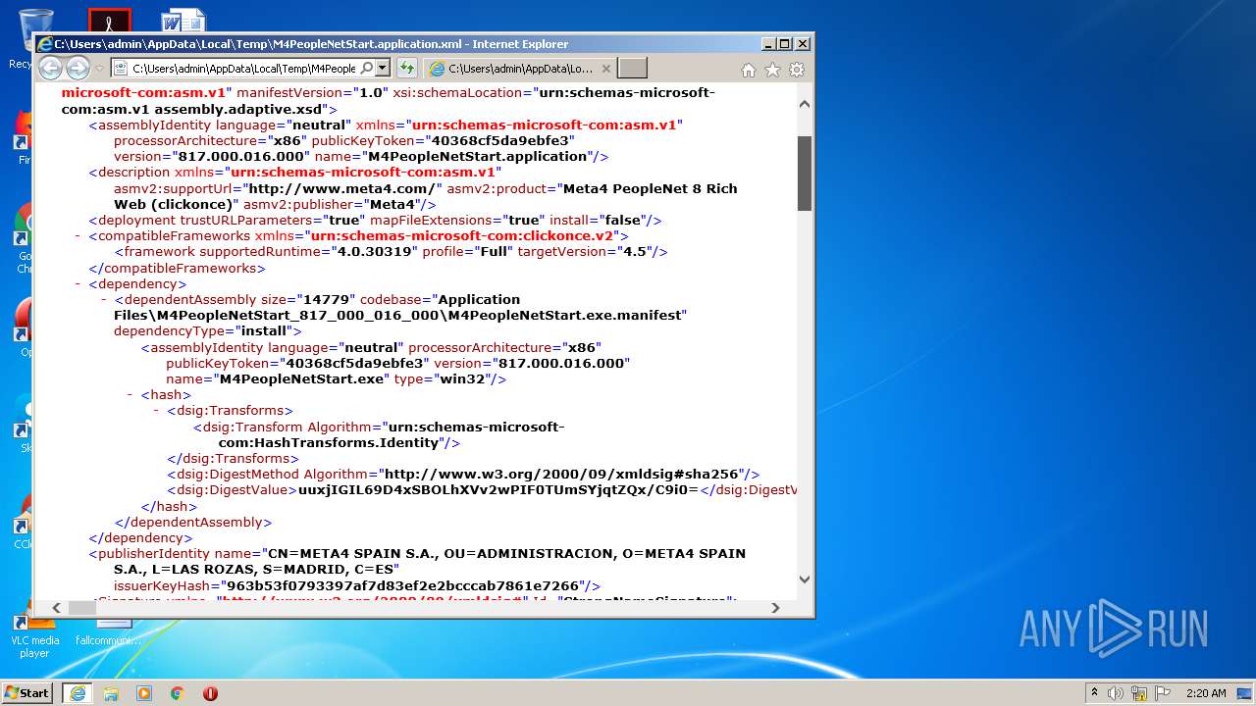The width and height of the screenshot is (1256, 706).
Task: Click the deployment trustURLParameters line
Action: 375,221
